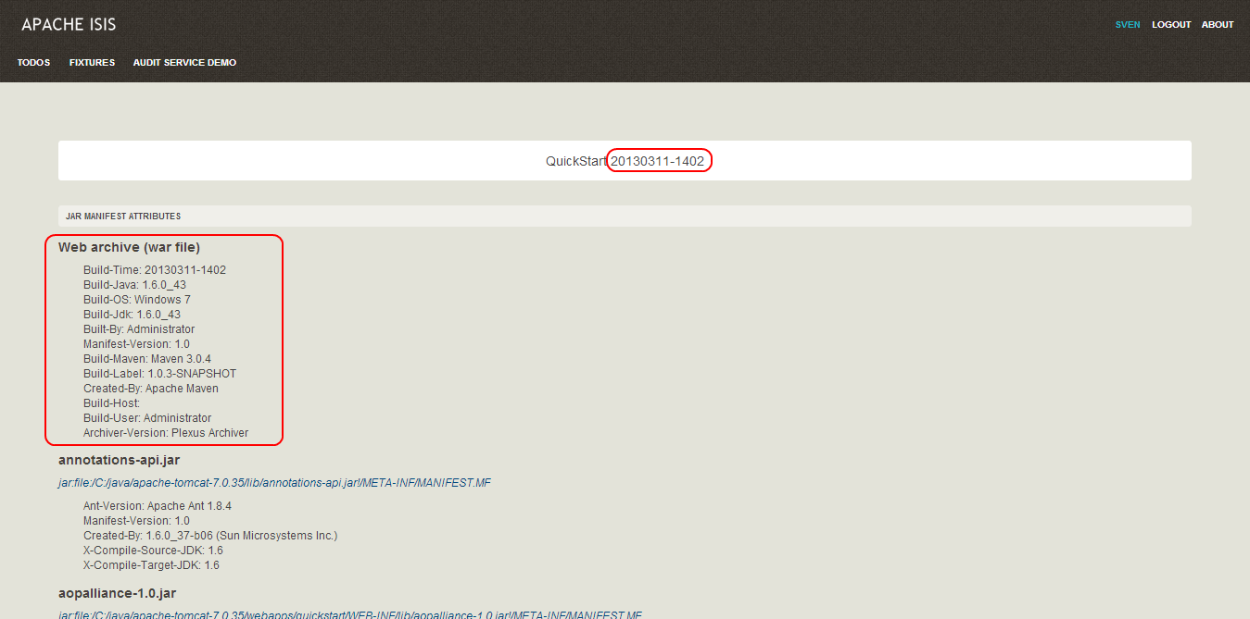This screenshot has width=1250, height=619.
Task: Open the Audit Service Demo menu
Action: coord(184,63)
